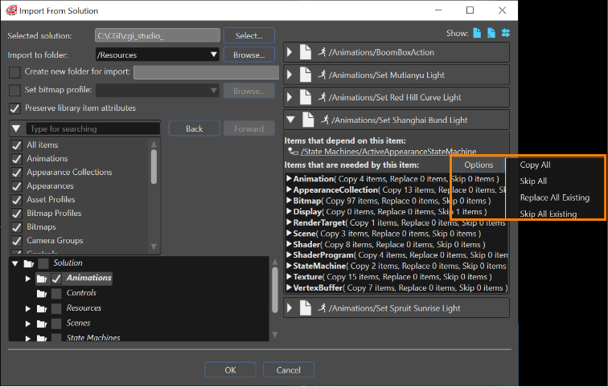This screenshot has height=387, width=608.
Task: Open the ActiveAppearanceStateMachine link
Action: point(388,151)
